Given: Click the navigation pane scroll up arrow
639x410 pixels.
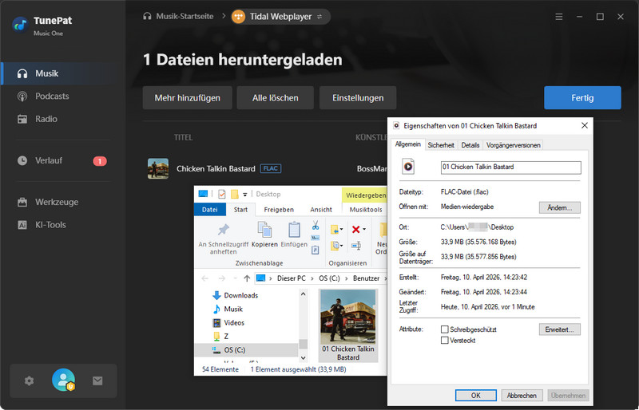Looking at the screenshot, I should click(304, 294).
